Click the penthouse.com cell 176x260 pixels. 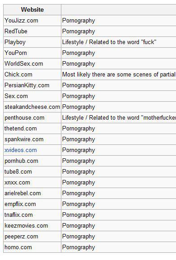[32, 118]
